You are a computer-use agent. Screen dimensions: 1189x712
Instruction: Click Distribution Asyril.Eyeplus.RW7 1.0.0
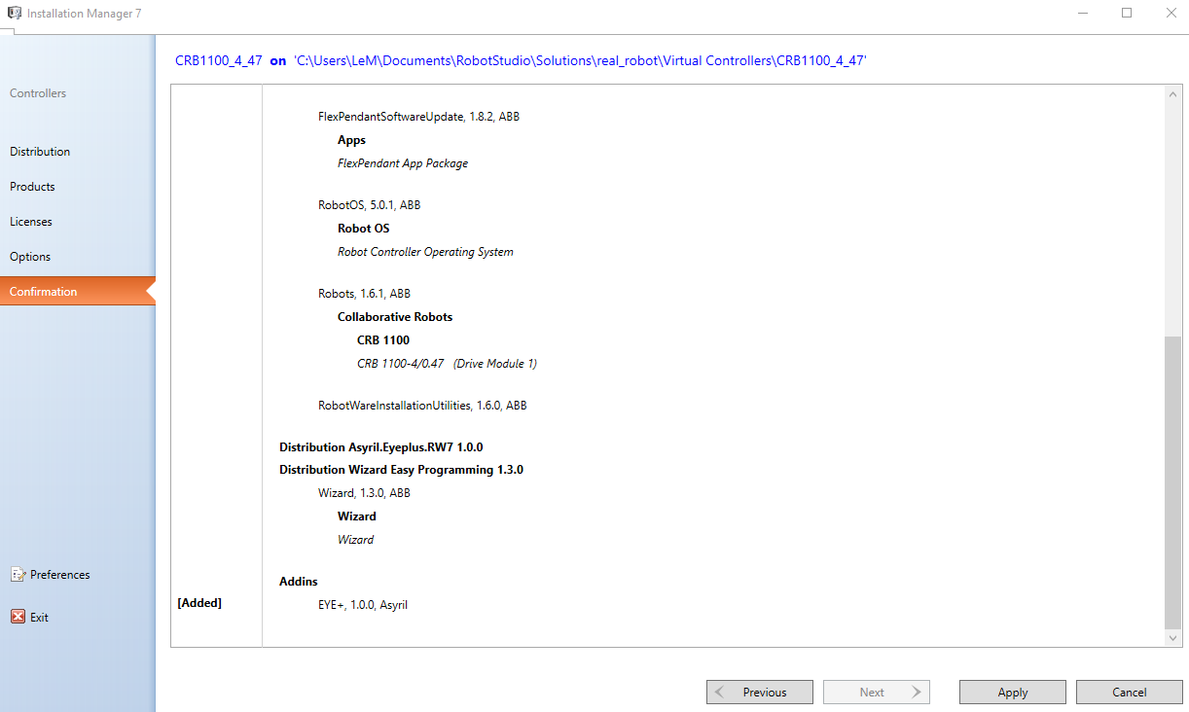pyautogui.click(x=381, y=447)
